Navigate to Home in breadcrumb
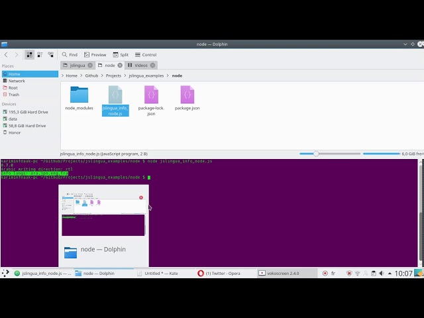This screenshot has height=318, width=424. tap(72, 76)
